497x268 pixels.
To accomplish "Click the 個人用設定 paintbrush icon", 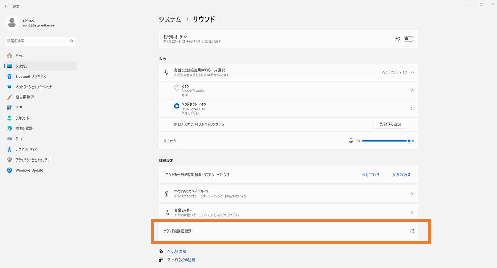I will click(x=9, y=97).
